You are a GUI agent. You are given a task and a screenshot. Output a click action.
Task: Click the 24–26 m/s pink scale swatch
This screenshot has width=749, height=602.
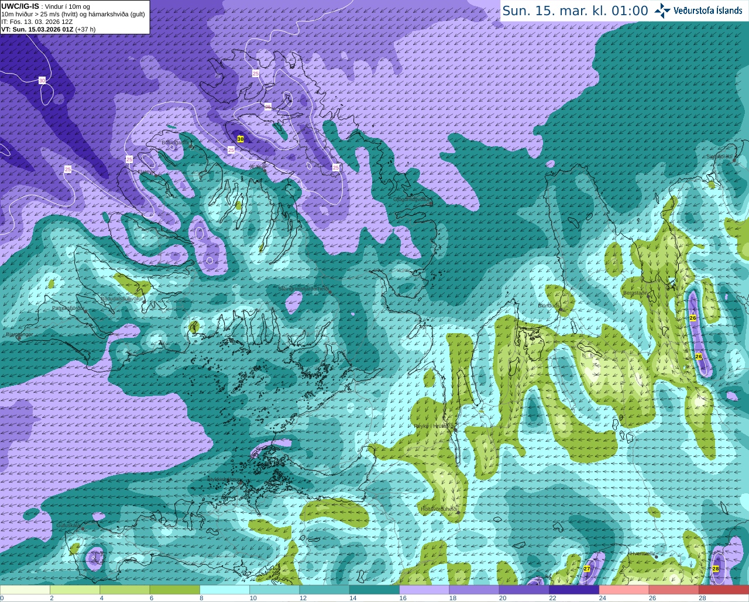(624, 590)
